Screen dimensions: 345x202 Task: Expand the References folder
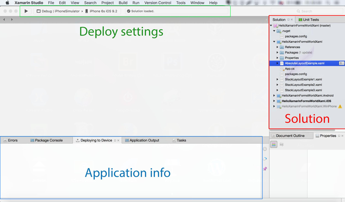(277, 47)
